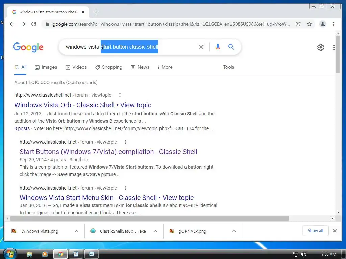Open downloaded Windows Vista.png file
Screen dimensions: 346x259
coord(40,231)
